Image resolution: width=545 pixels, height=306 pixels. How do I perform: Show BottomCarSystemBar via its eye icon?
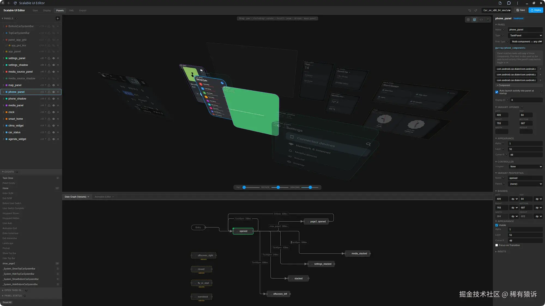[x=53, y=26]
